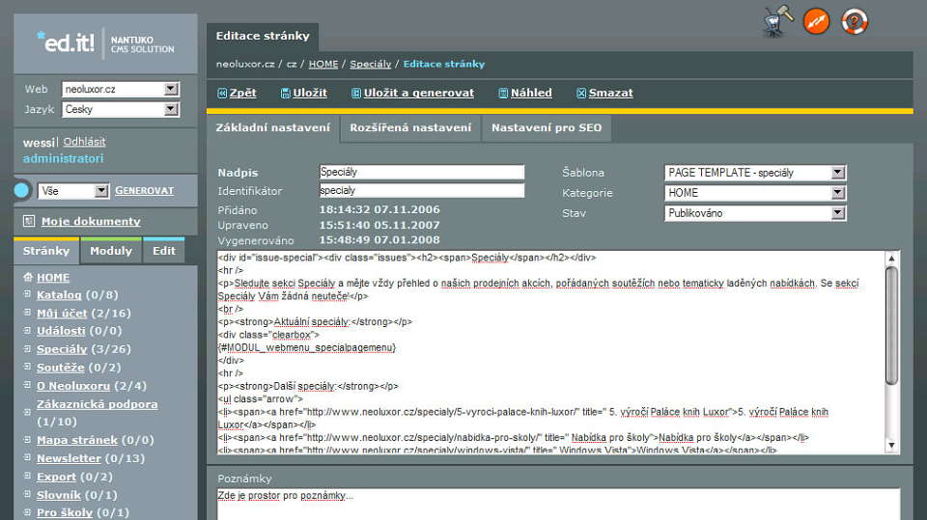Image resolution: width=927 pixels, height=520 pixels.
Task: Click the back icon beside Zpět
Action: [x=222, y=94]
